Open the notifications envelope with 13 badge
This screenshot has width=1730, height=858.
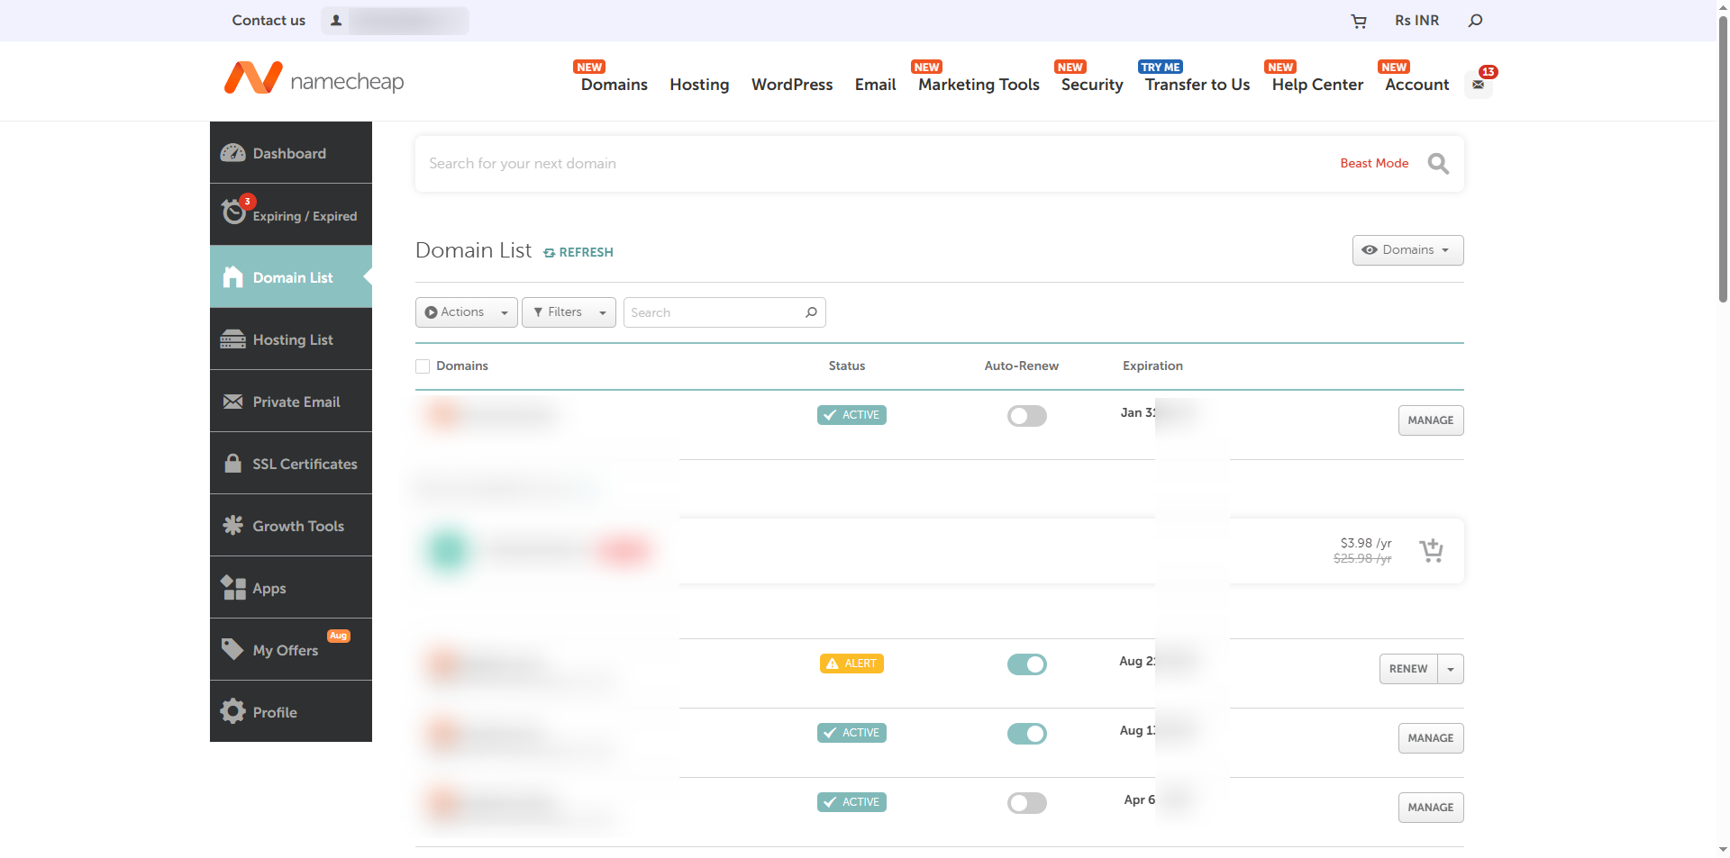click(x=1479, y=85)
